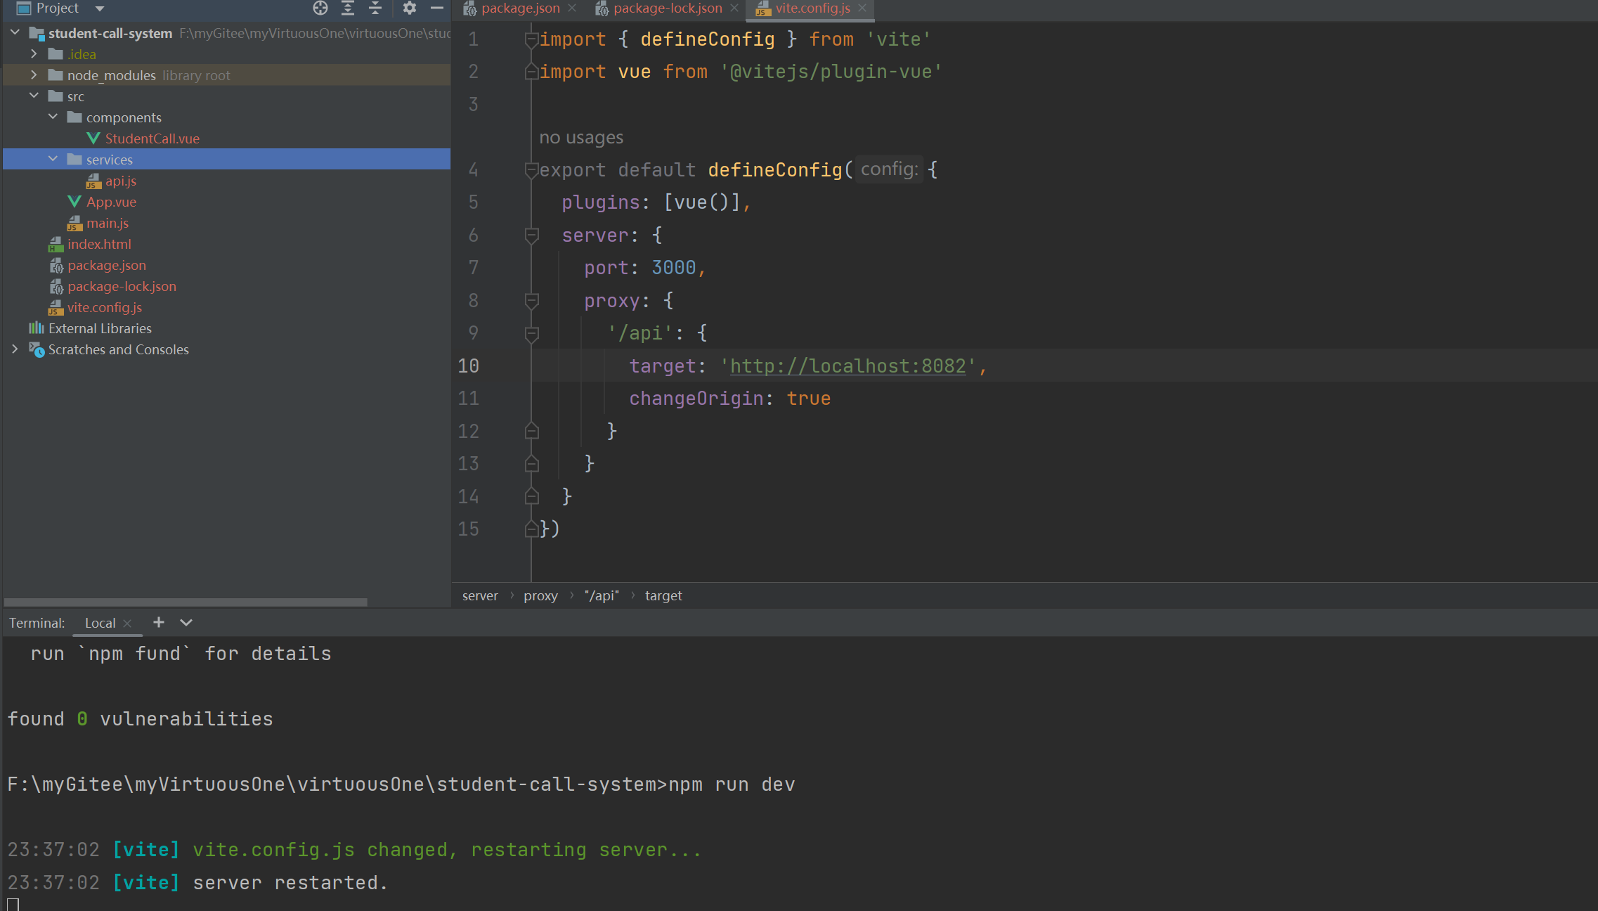Click 'proxy' in the breadcrumb bar
This screenshot has width=1598, height=911.
540,596
